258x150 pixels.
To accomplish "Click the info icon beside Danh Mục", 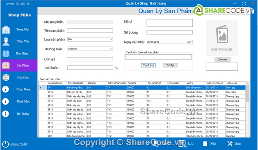I will tap(6, 102).
